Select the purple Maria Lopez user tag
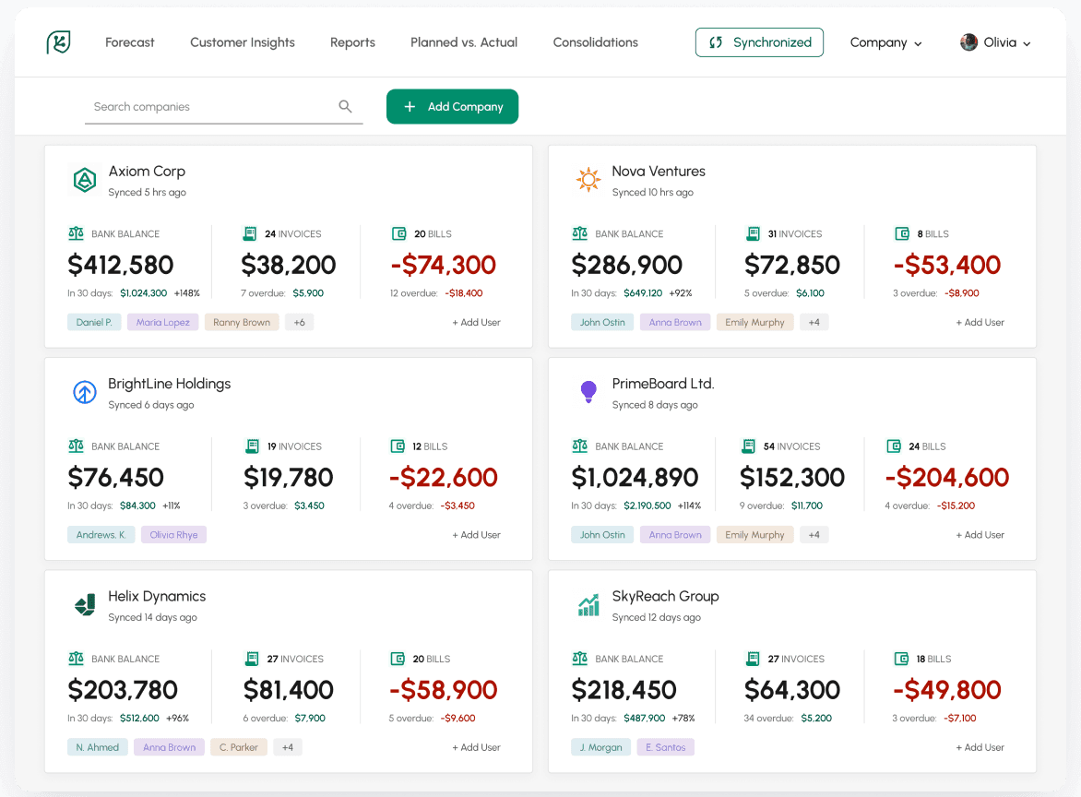Image resolution: width=1081 pixels, height=797 pixels. click(x=163, y=323)
